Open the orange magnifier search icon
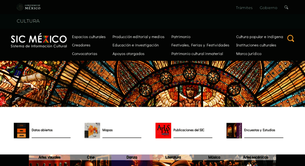This screenshot has width=305, height=166. point(290,38)
